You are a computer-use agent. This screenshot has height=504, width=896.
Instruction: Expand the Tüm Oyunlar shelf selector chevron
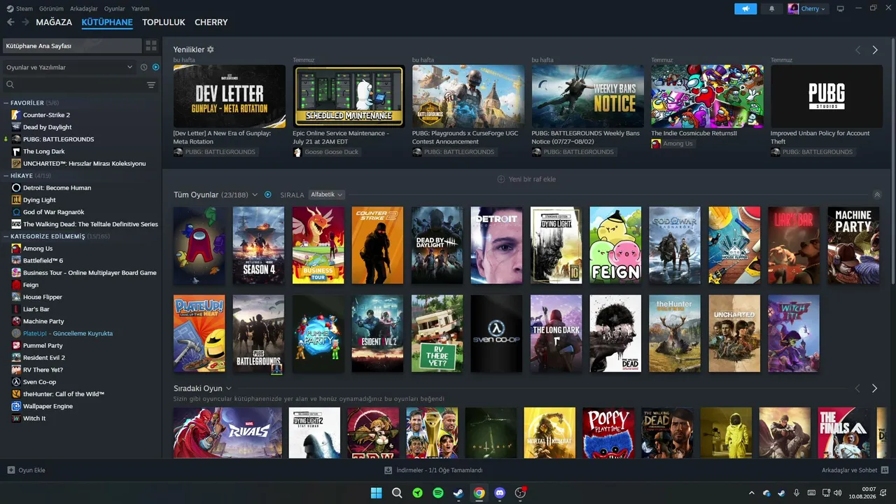tap(255, 195)
